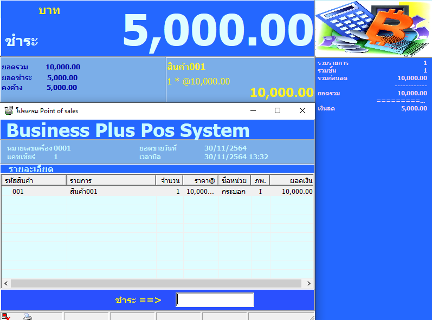This screenshot has width=432, height=320.
Task: Click the สินค้า001 item name in the grid
Action: coord(83,191)
